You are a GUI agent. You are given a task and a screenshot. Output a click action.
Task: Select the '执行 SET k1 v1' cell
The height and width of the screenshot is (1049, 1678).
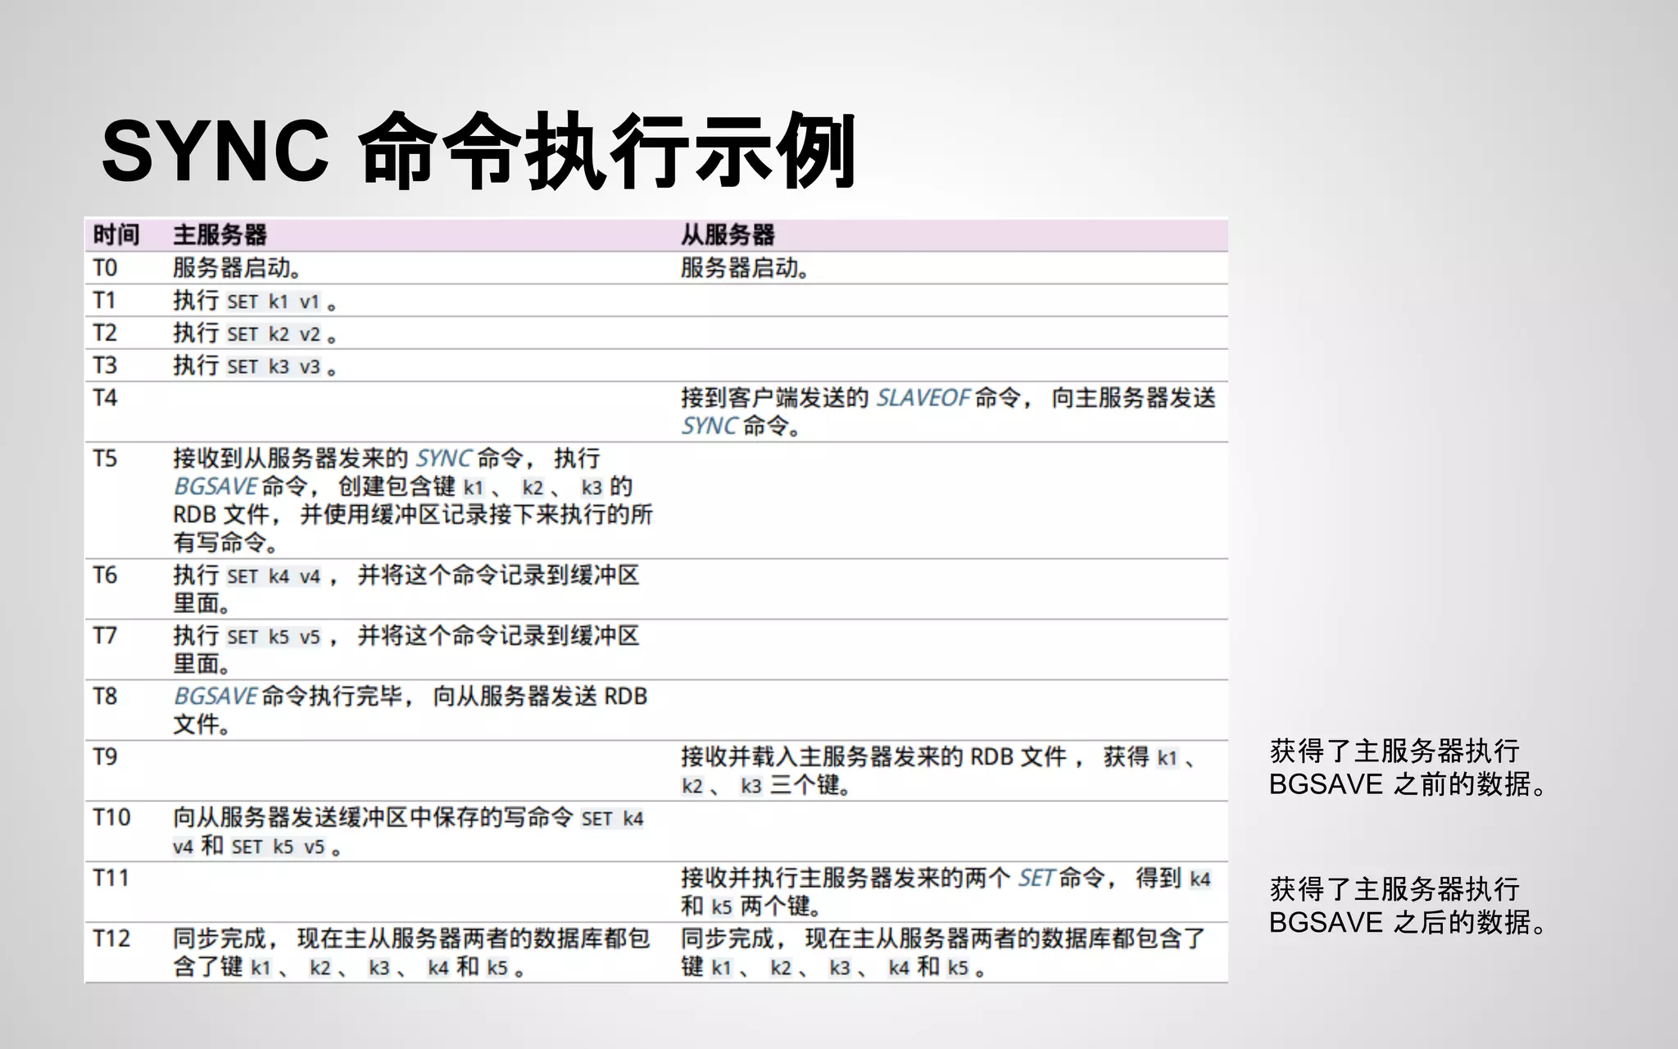[255, 301]
